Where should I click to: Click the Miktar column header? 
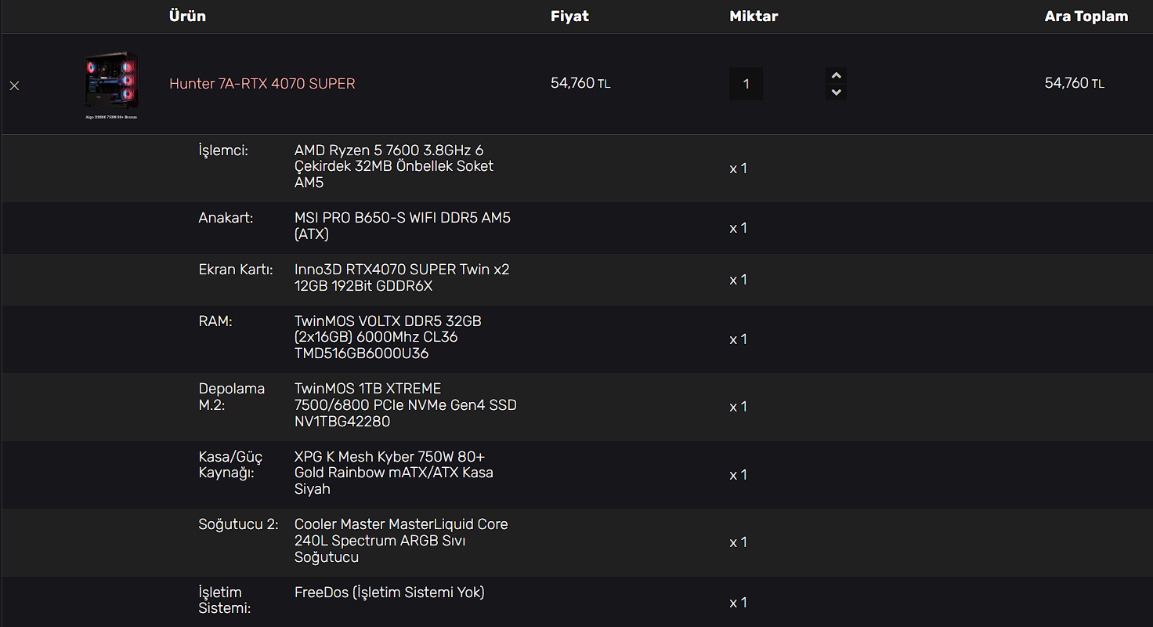[x=754, y=16]
